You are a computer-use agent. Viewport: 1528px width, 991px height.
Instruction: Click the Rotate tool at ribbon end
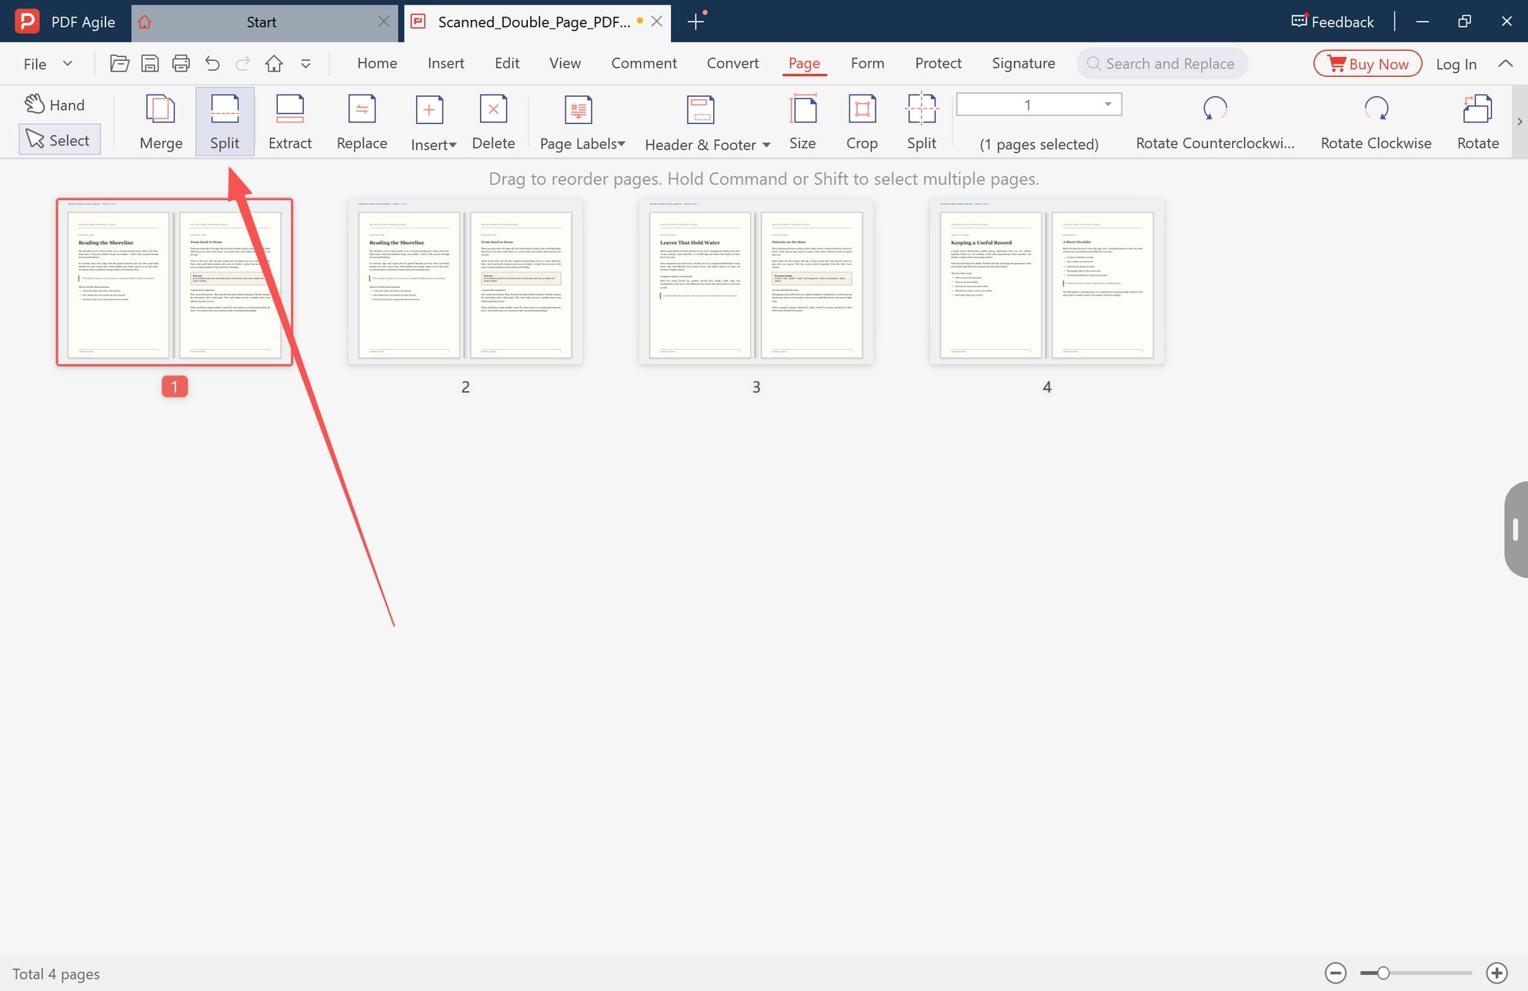(1478, 122)
